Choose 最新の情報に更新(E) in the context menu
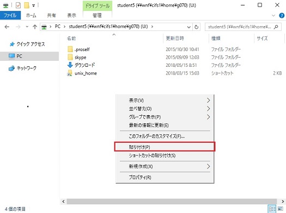Viewport: 286px width, 213px height. click(165, 125)
